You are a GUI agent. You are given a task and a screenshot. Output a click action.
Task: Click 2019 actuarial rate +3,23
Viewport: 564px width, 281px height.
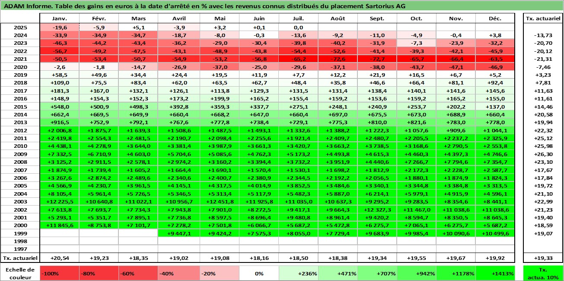pyautogui.click(x=543, y=75)
